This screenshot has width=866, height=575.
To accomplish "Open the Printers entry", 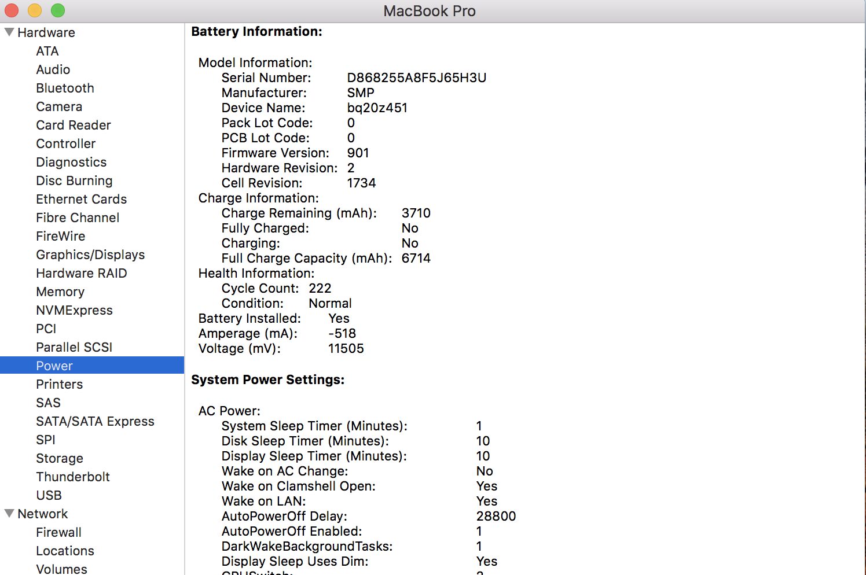I will pos(59,384).
